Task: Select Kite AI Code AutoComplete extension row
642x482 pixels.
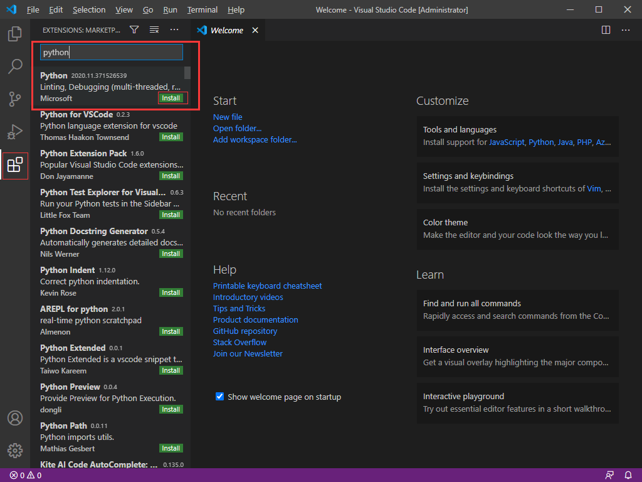Action: pyautogui.click(x=112, y=464)
